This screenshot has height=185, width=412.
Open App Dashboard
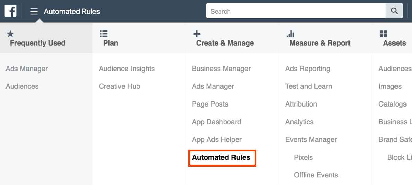[217, 122]
